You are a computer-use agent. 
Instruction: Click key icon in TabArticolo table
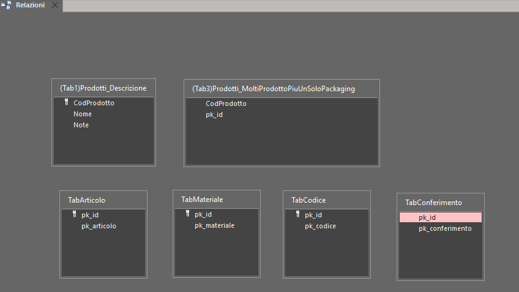coord(75,214)
